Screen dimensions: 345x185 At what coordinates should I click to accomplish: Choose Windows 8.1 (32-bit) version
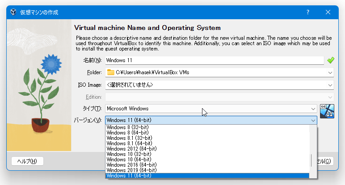coord(207,138)
